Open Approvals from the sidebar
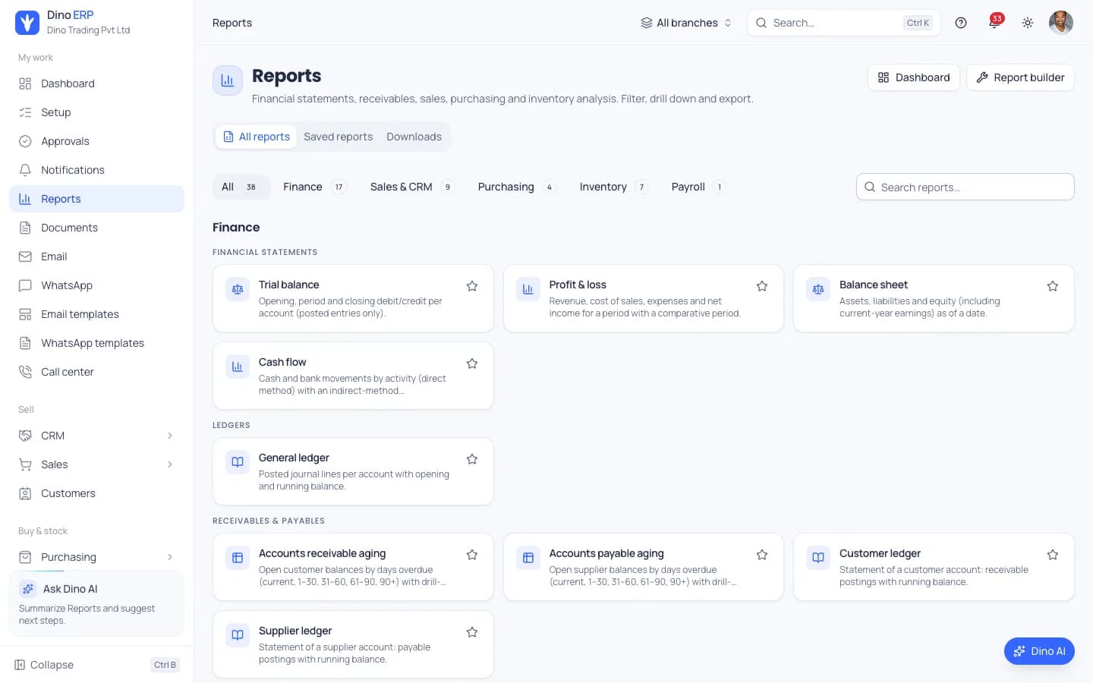This screenshot has height=683, width=1093. 96,141
